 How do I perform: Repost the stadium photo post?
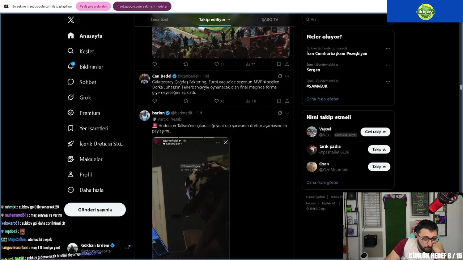186,64
